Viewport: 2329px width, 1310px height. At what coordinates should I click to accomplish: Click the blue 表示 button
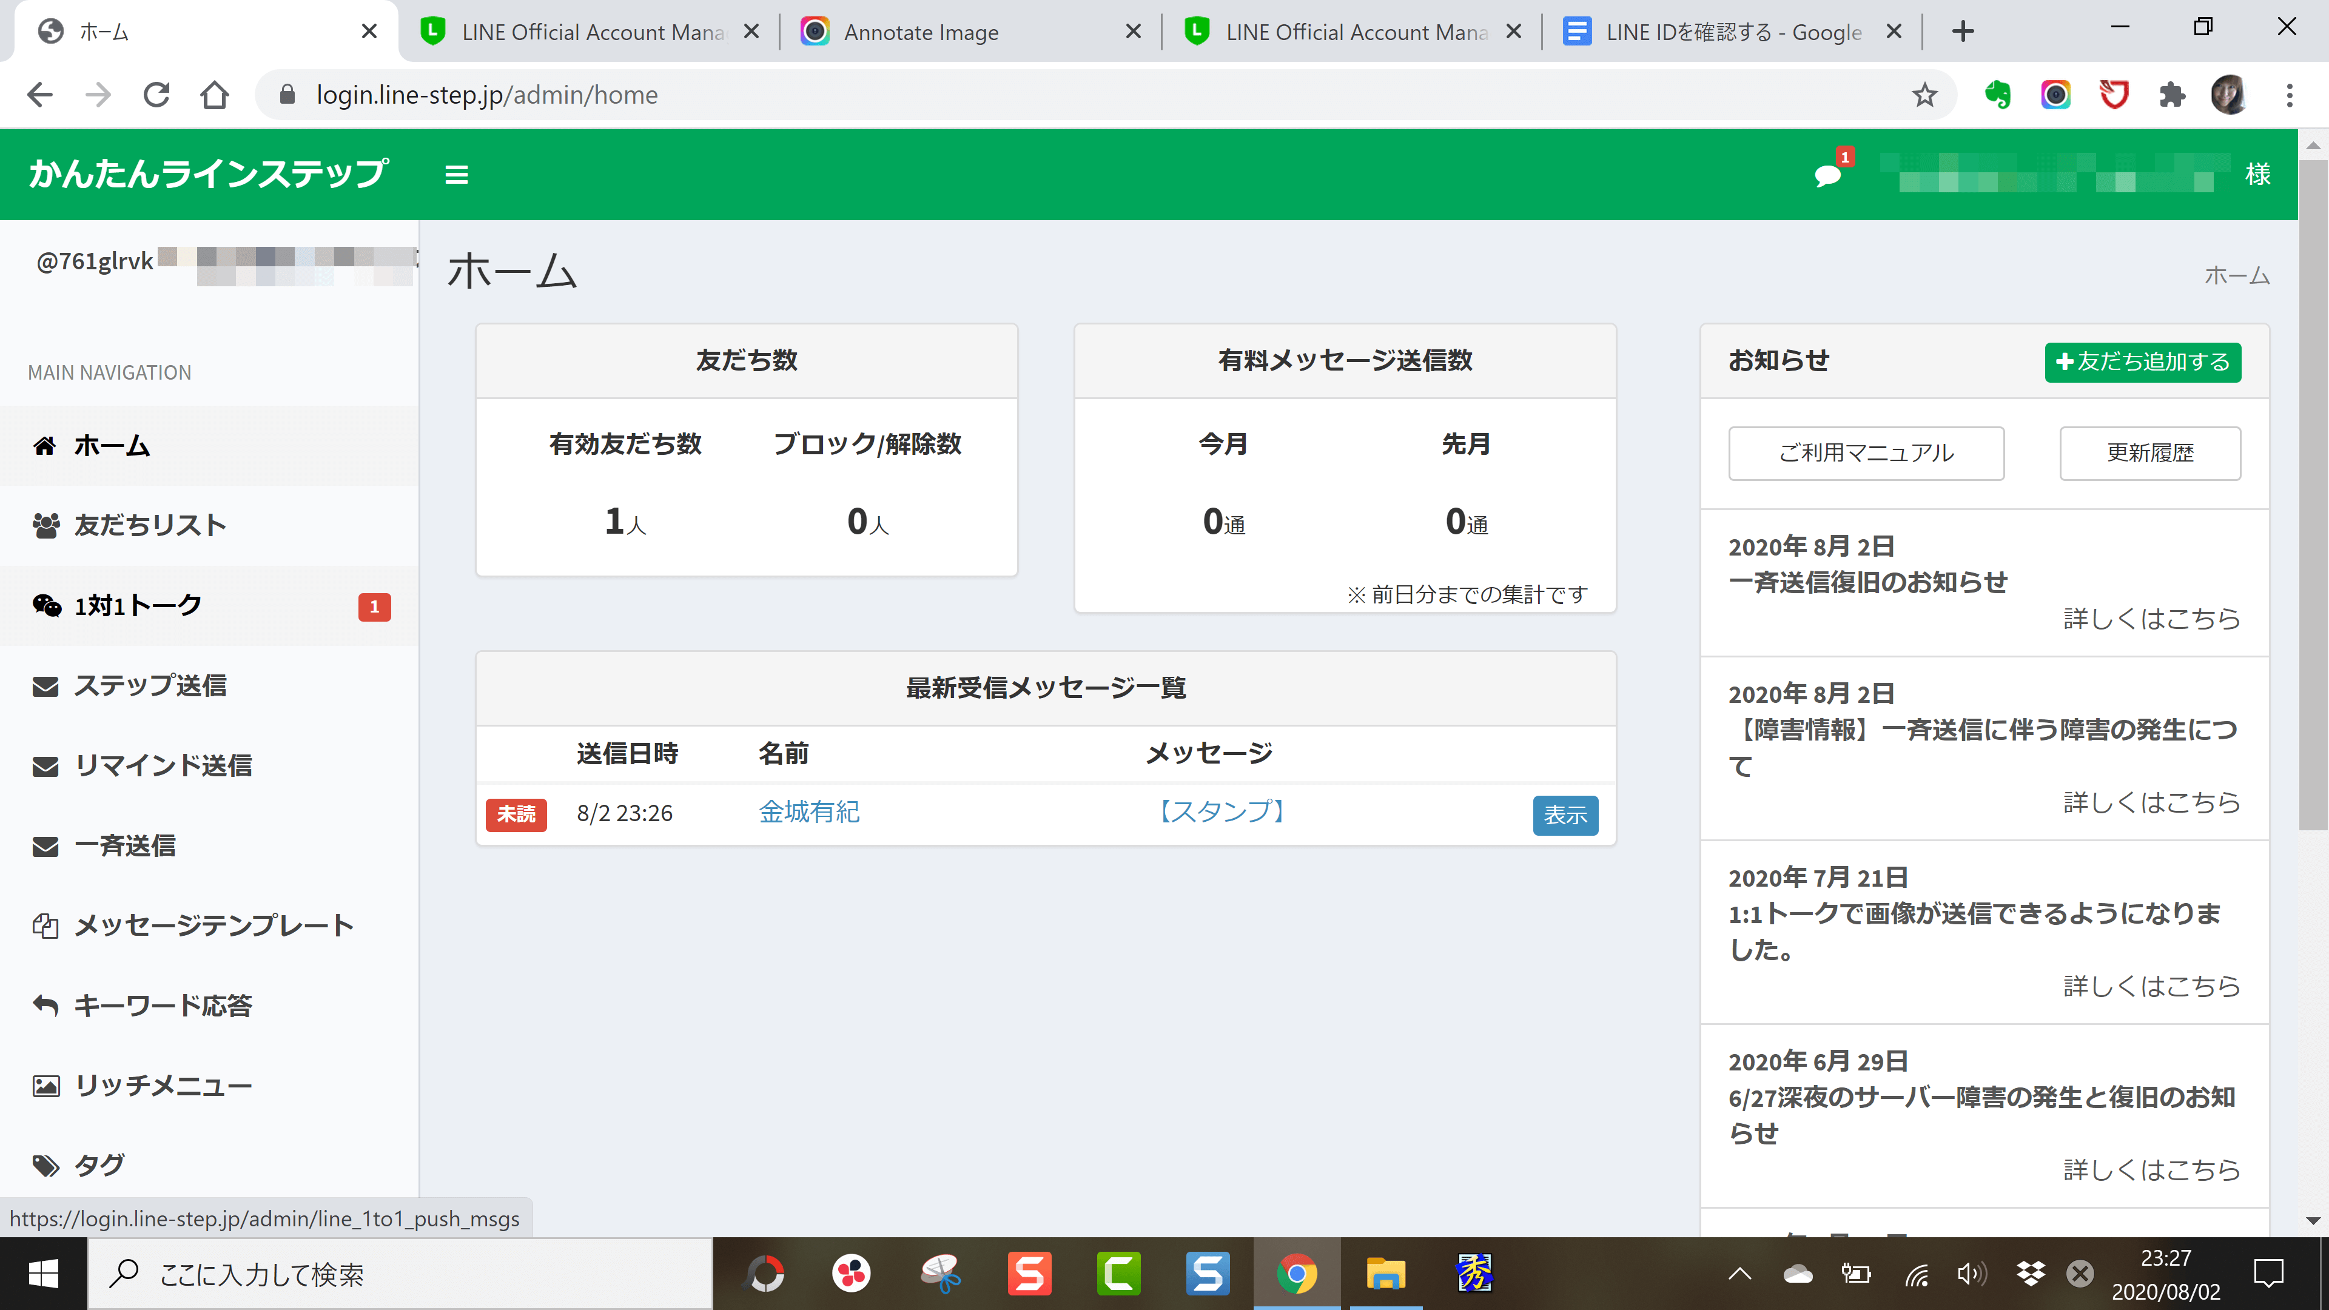point(1565,815)
